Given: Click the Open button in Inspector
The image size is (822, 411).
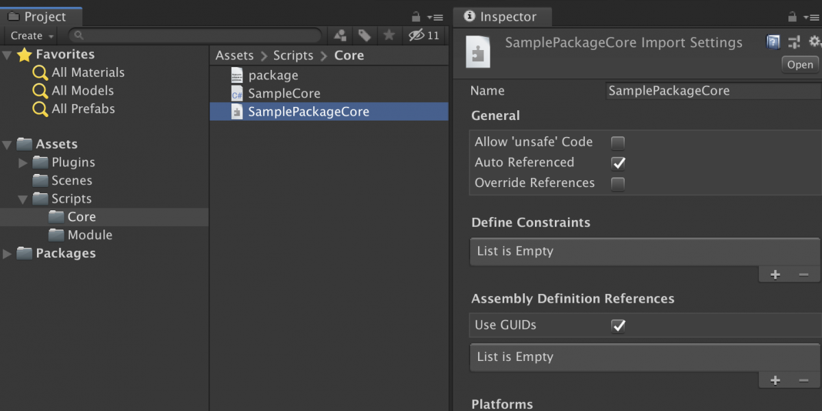Looking at the screenshot, I should [x=799, y=65].
